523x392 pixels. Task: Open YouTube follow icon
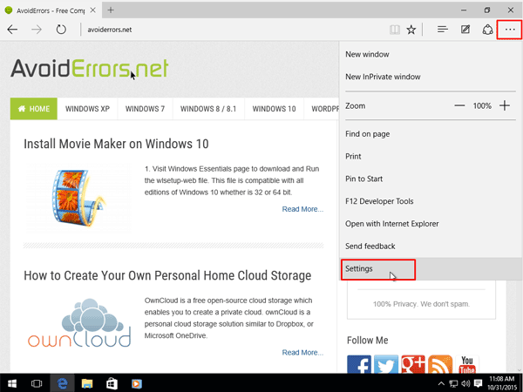coord(467,366)
